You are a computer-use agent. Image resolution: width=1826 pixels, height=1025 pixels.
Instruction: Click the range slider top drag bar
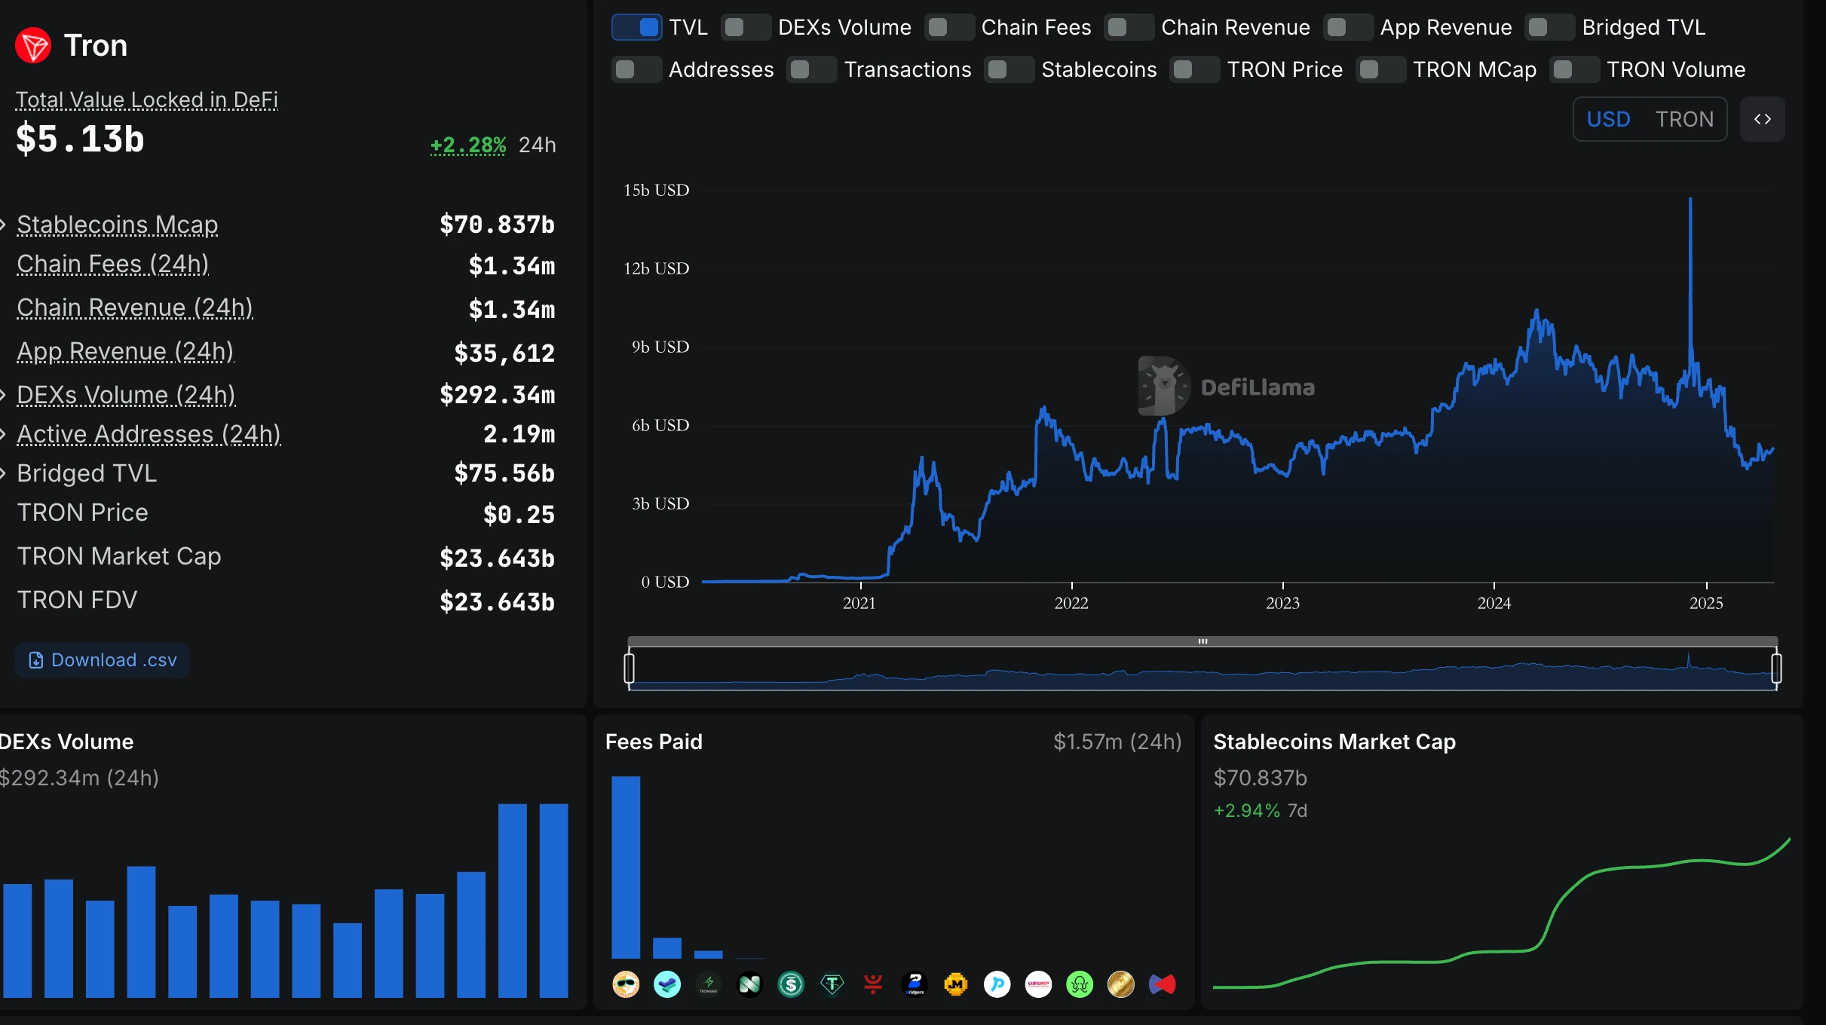point(1203,641)
